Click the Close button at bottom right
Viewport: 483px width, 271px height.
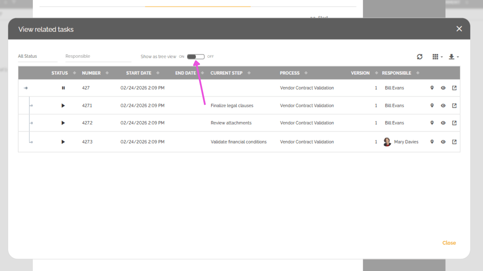coord(449,243)
